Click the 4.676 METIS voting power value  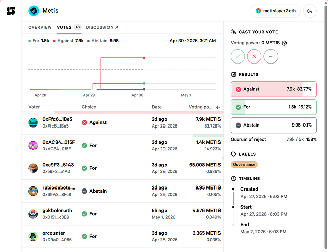click(x=207, y=210)
